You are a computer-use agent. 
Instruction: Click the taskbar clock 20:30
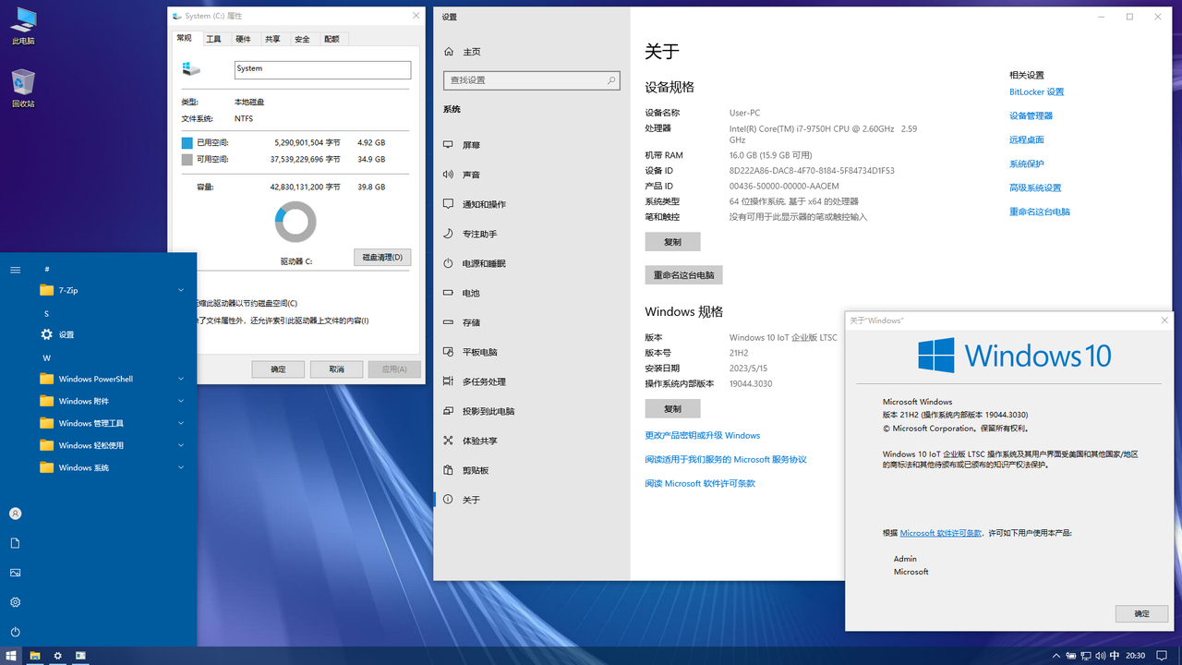point(1135,656)
